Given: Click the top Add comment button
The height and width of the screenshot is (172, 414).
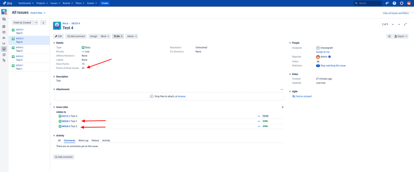Looking at the screenshot, I should 76,36.
